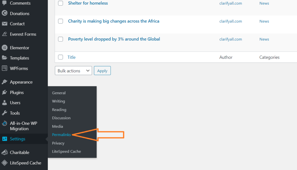Open the Tools menu label

[x=15, y=113]
